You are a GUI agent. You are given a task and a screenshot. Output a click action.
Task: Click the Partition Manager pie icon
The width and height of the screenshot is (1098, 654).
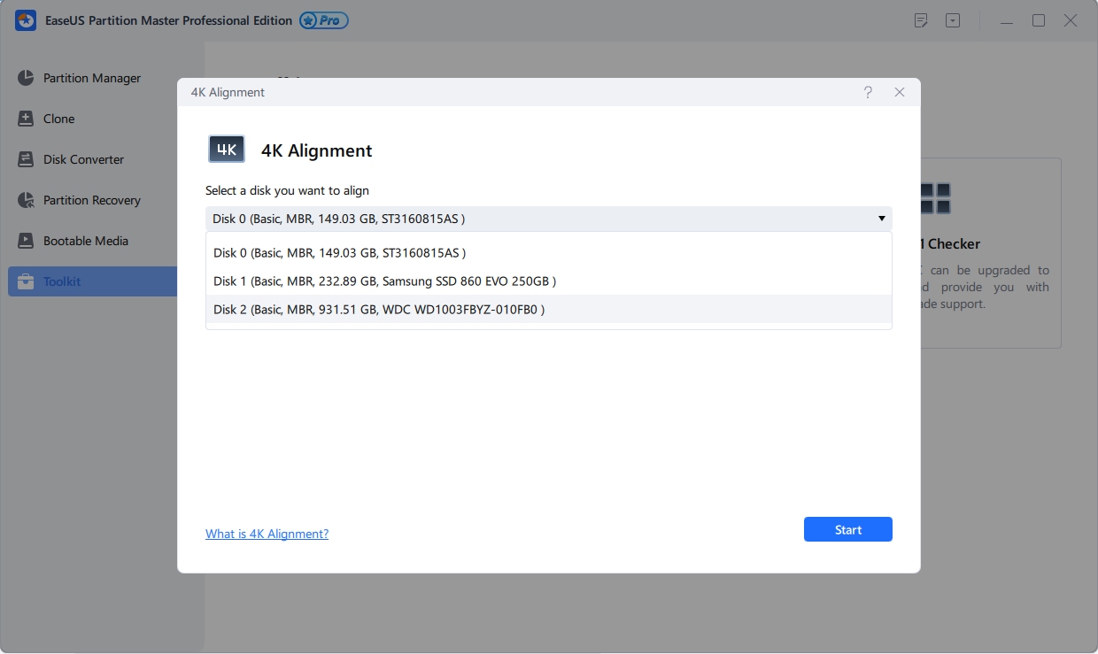click(26, 78)
